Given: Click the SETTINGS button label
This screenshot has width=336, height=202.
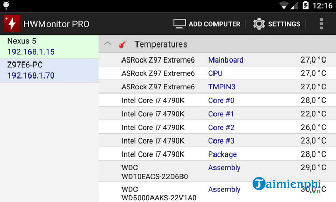Looking at the screenshot, I should point(284,24).
